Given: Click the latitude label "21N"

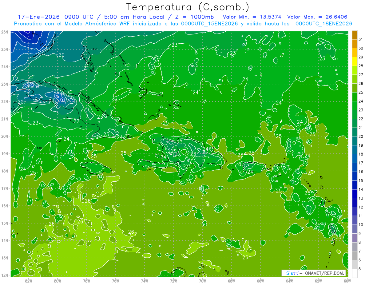Looking at the screenshot, I should tap(5, 119).
